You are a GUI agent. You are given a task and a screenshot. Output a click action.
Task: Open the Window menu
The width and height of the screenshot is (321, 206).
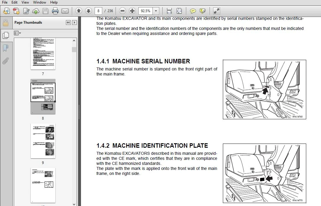pos(40,2)
